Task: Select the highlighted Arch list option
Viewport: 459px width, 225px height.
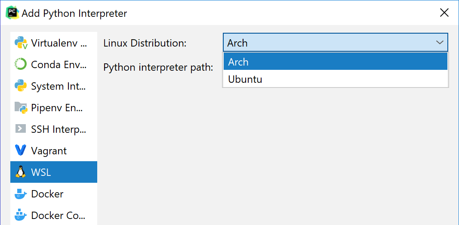Action: click(x=238, y=62)
